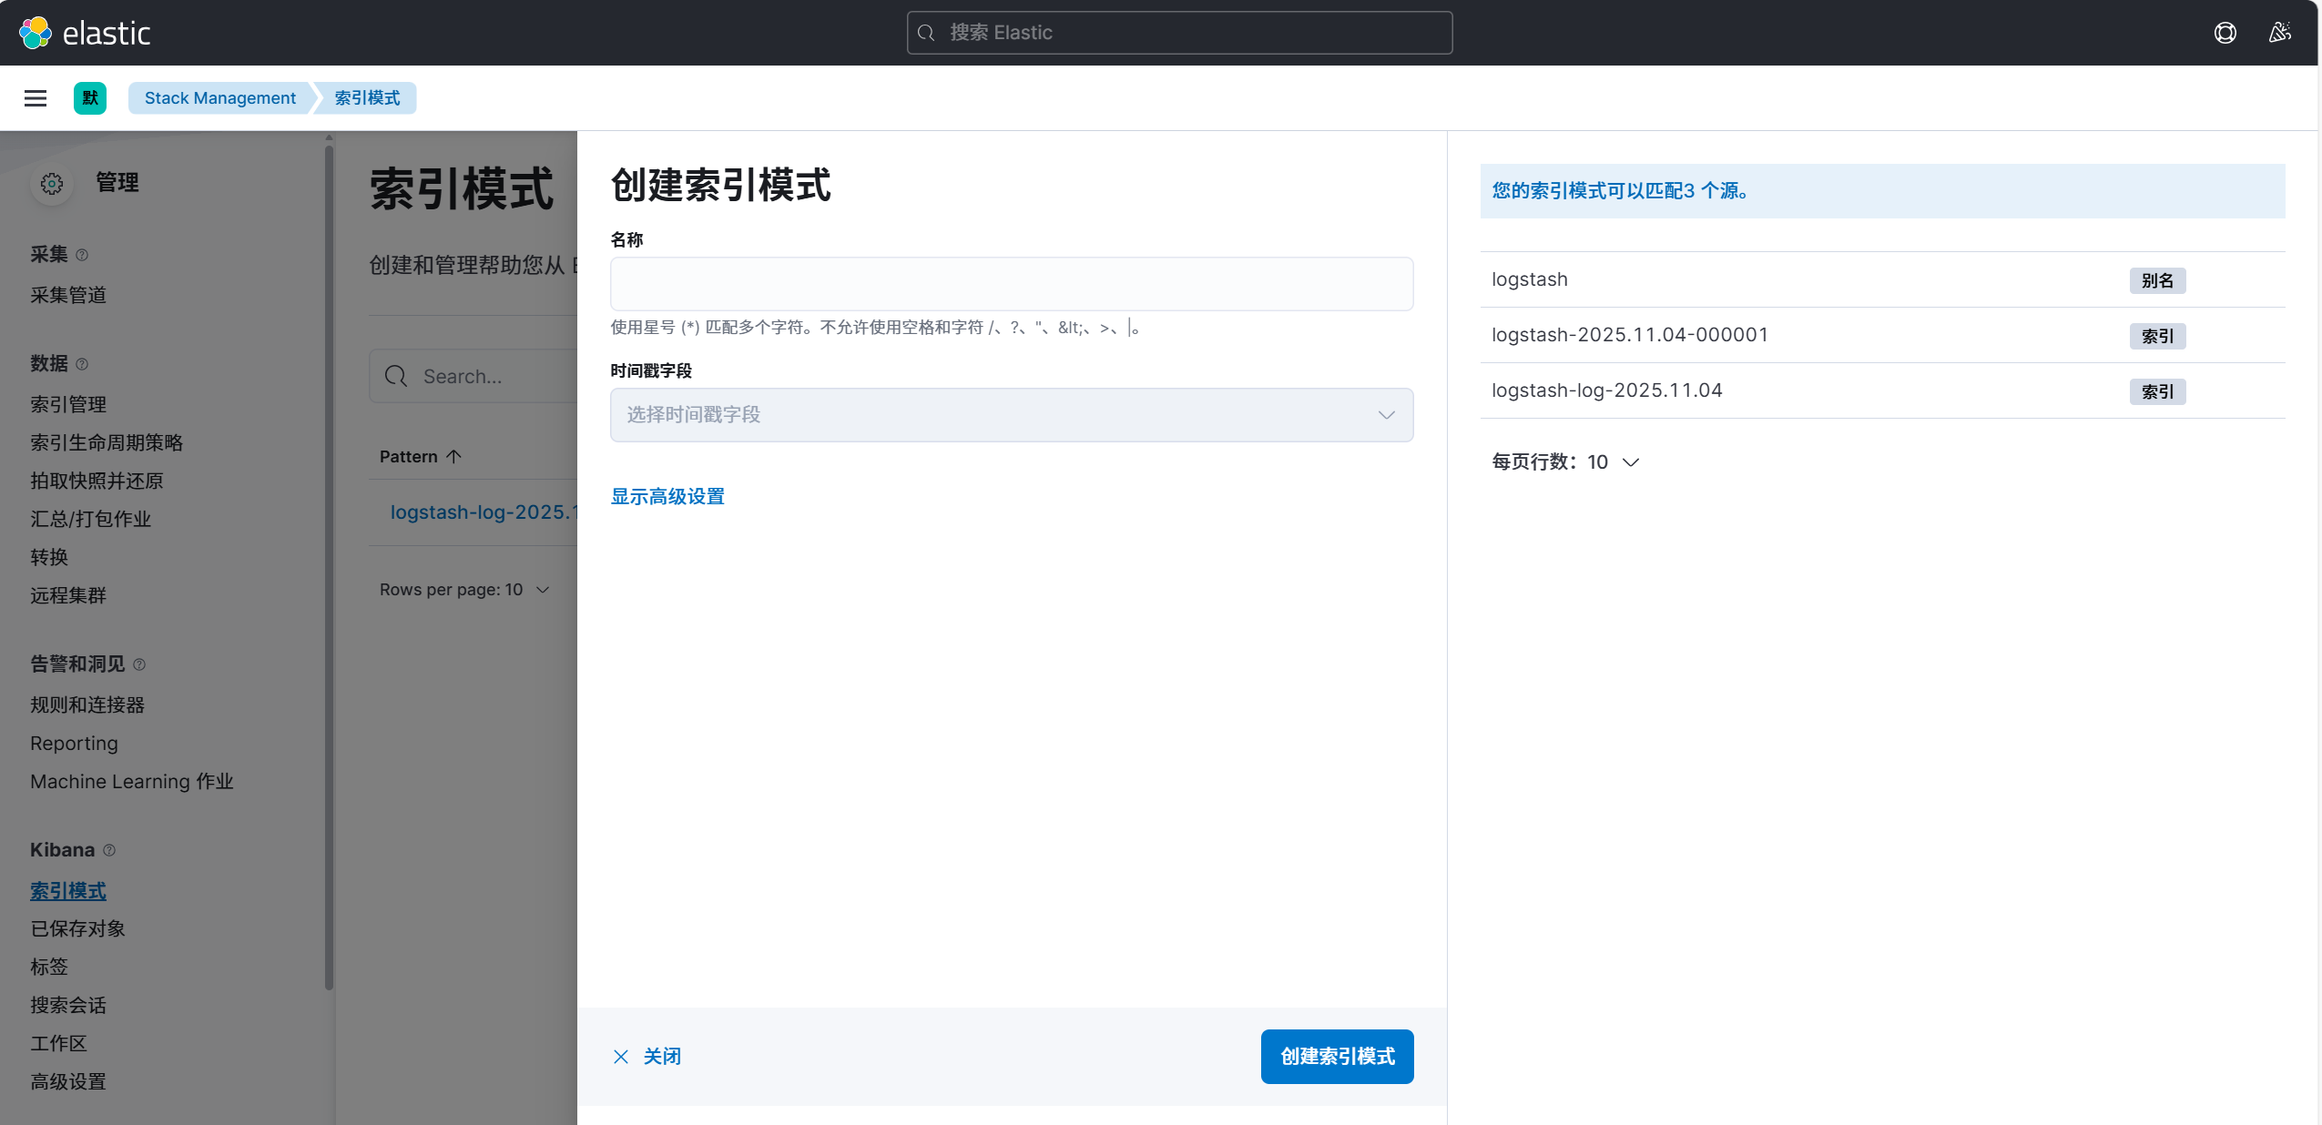Open the newsfeed celebration icon
This screenshot has width=2322, height=1125.
click(2279, 33)
